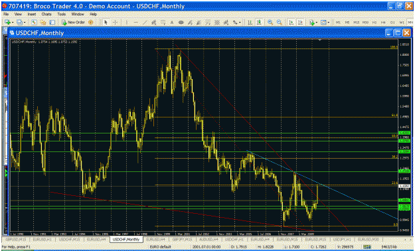The image size is (415, 251).
Task: Switch to MN monthly timeframe
Action: pyautogui.click(x=410, y=23)
